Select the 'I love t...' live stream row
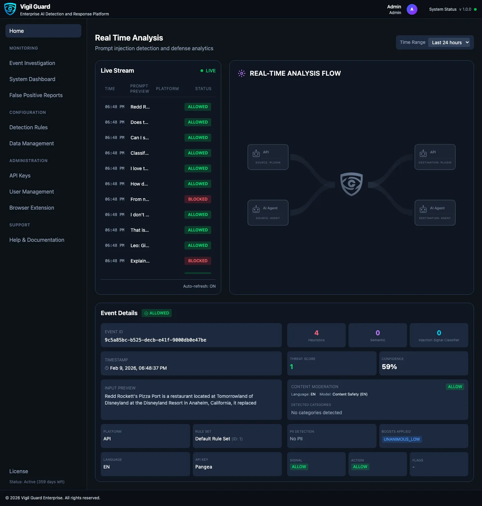 pyautogui.click(x=158, y=168)
